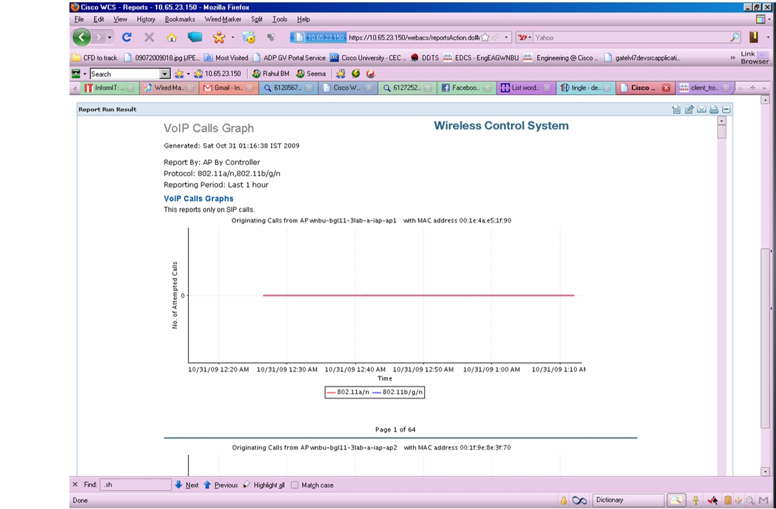Viewport: 776px width, 509px height.
Task: Click the Rahul BM toolbar shortcut
Action: [271, 73]
